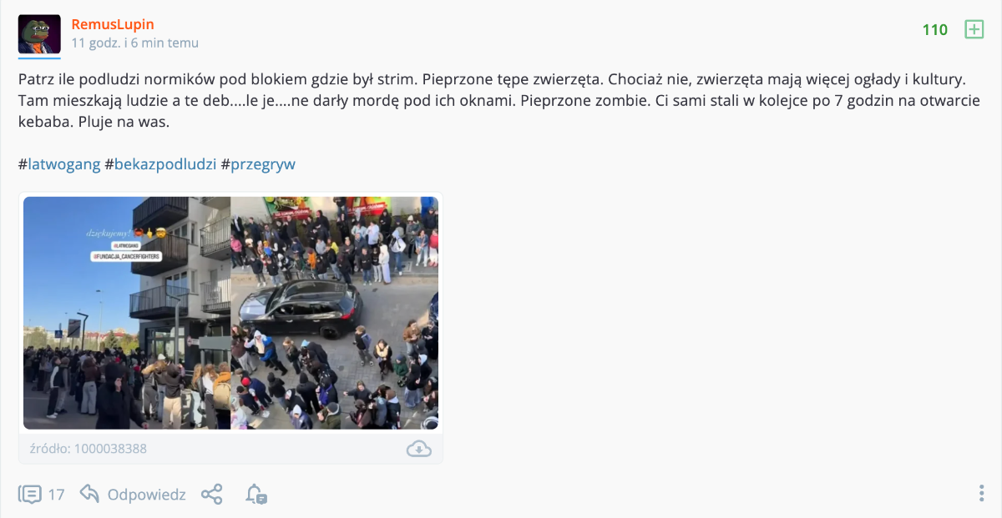Click the share icon below the post

tap(212, 494)
